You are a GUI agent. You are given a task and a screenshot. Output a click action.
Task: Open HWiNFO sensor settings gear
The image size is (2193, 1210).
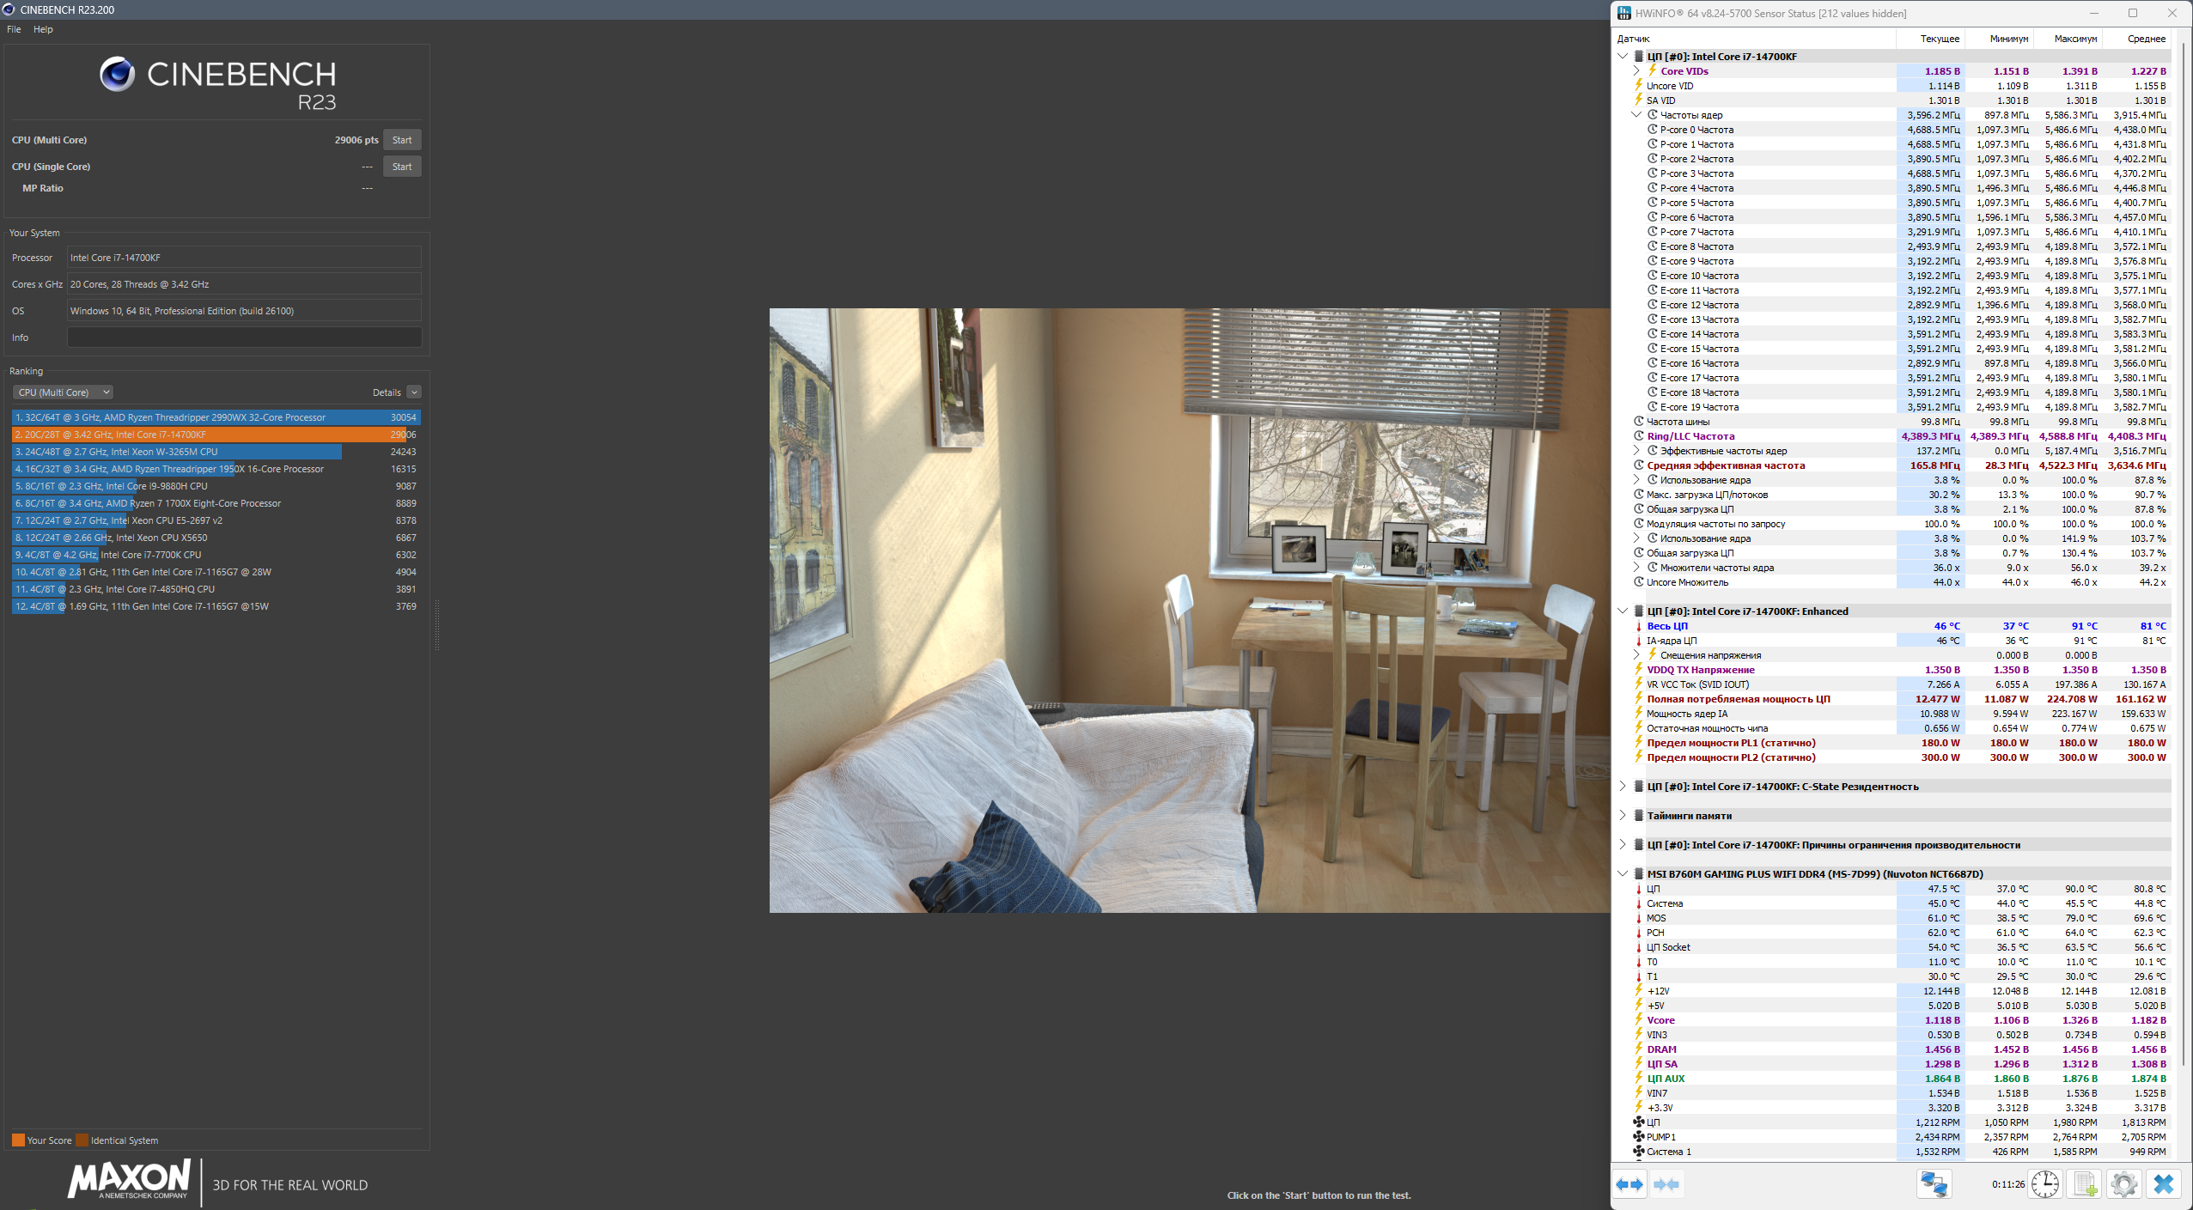pos(2123,1184)
